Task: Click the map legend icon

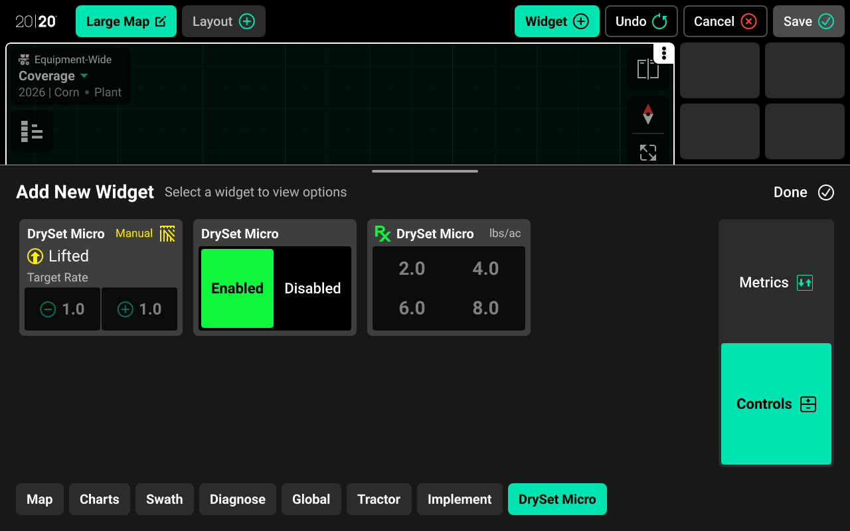Action: 31,131
